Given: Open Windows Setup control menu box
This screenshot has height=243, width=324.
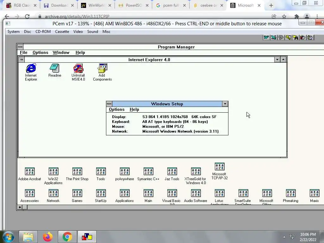Looking at the screenshot, I should click(109, 104).
